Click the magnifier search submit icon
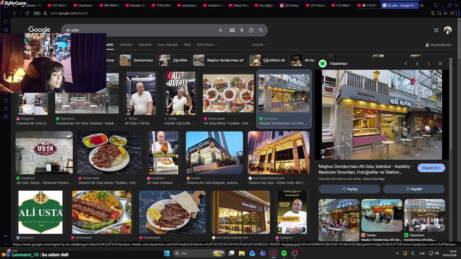Image resolution: width=461 pixels, height=259 pixels. (x=261, y=30)
